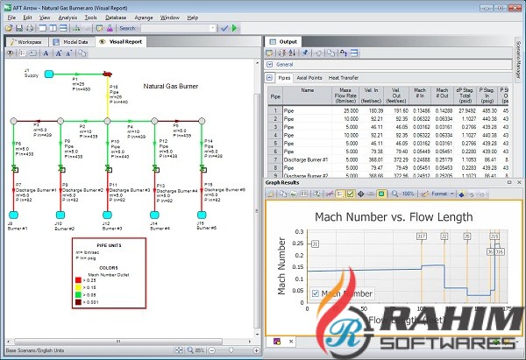Click the crosshair icon in the graph toolbar
Image resolution: width=526 pixels, height=360 pixels.
(x=361, y=194)
